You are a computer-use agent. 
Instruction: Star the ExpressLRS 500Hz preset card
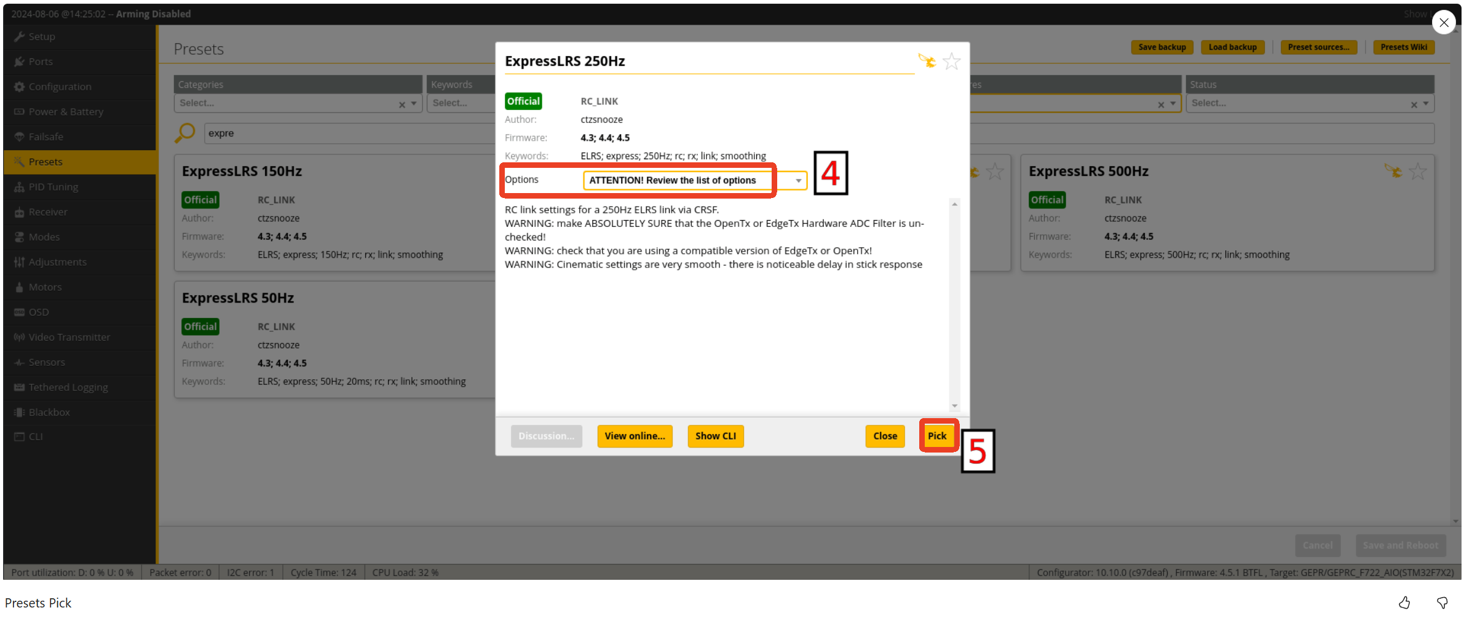(1417, 172)
